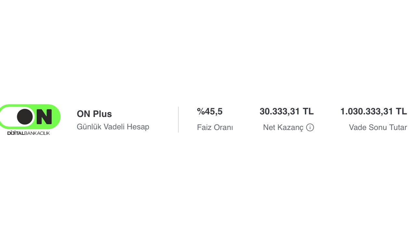The width and height of the screenshot is (416, 234).
Task: Click the green ON Dijital Bankacılık logo
Action: (x=30, y=120)
